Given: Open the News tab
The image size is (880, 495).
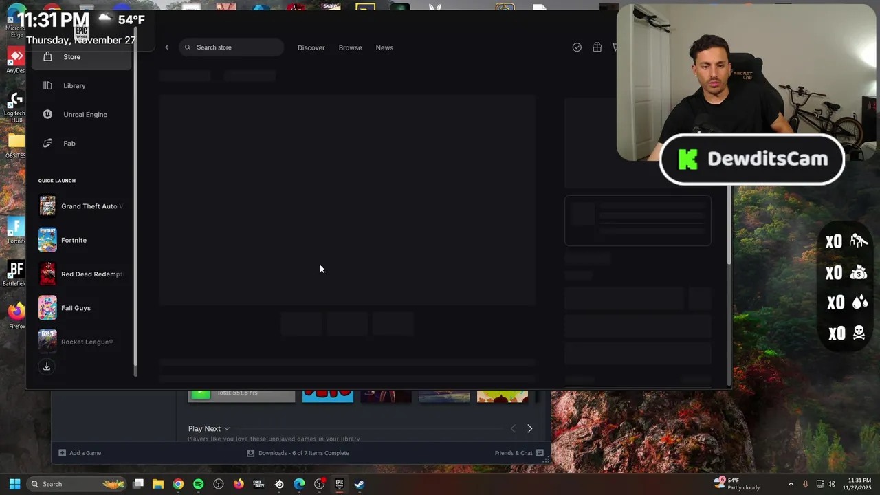Looking at the screenshot, I should [384, 47].
